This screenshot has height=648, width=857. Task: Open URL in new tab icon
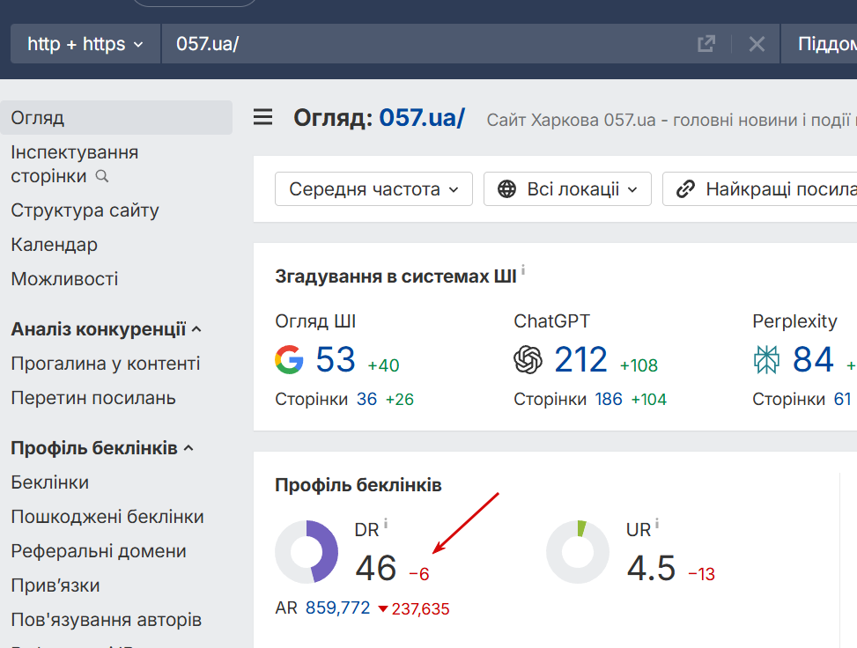pos(706,44)
